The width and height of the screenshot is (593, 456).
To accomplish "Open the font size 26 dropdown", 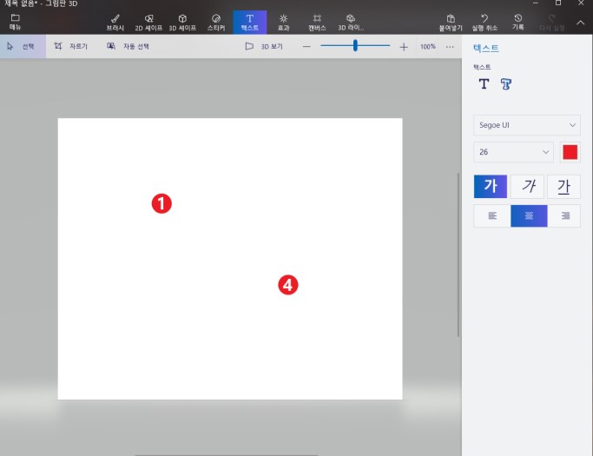I will pos(513,152).
